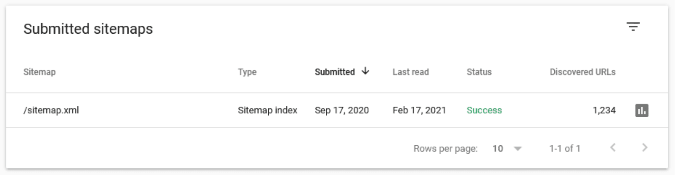Click the Submitted sitemaps heading
The height and width of the screenshot is (175, 675).
tap(88, 29)
